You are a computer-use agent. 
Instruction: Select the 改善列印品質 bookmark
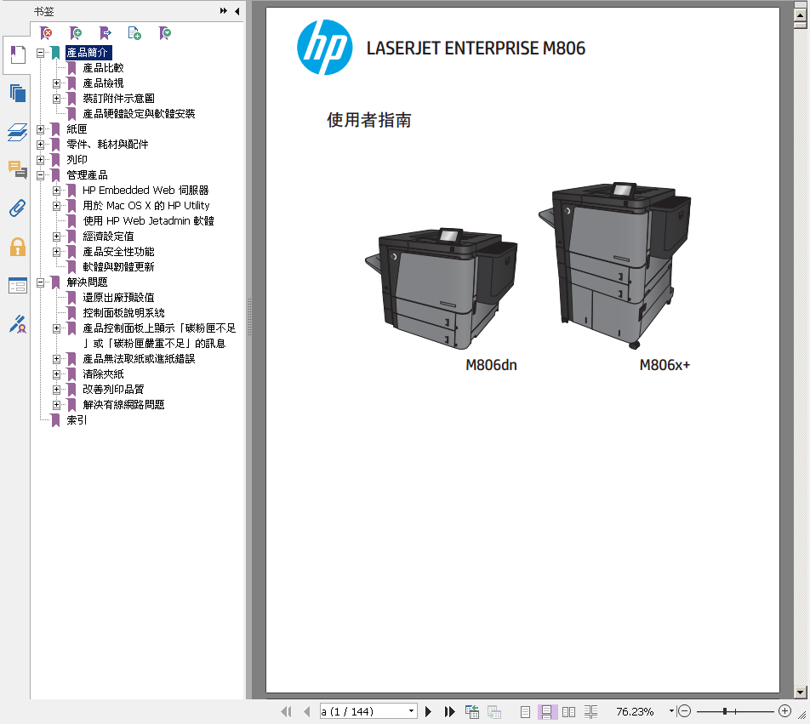(113, 390)
